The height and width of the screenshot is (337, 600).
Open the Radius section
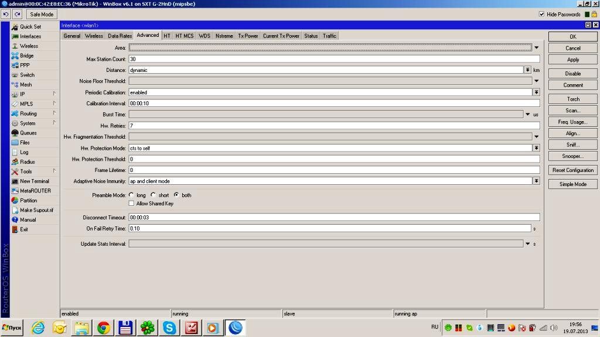coord(27,161)
